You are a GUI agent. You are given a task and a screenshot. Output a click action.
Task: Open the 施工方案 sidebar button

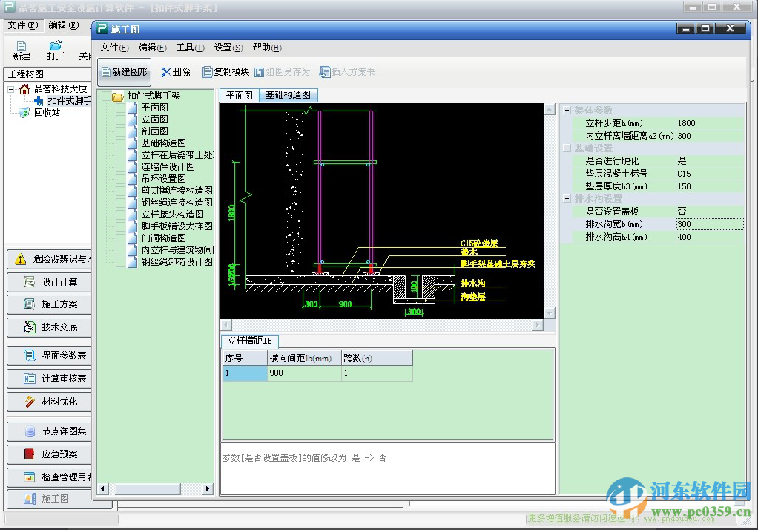click(x=49, y=304)
